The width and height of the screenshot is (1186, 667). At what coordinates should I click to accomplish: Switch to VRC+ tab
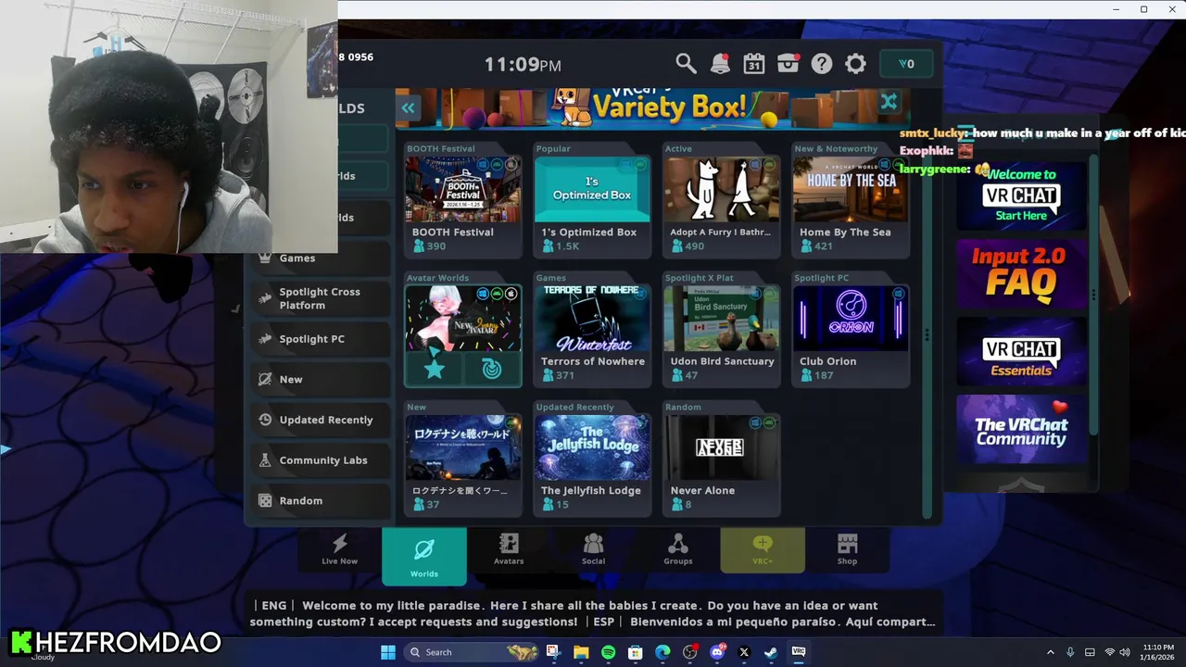click(x=763, y=548)
